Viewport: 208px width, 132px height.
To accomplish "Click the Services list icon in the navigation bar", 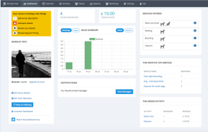I will pos(60,4).
